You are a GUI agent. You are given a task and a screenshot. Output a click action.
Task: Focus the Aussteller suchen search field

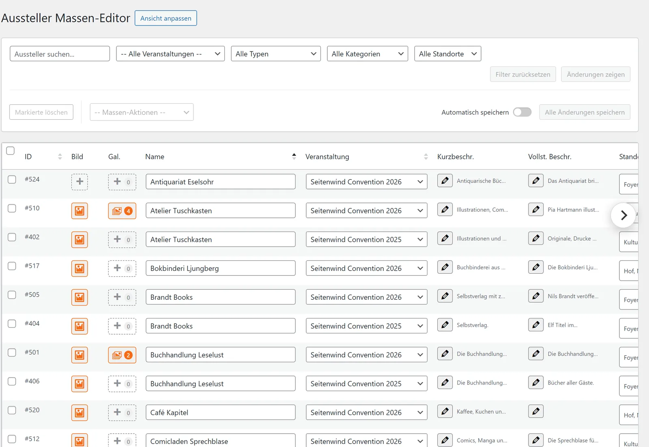pyautogui.click(x=60, y=54)
